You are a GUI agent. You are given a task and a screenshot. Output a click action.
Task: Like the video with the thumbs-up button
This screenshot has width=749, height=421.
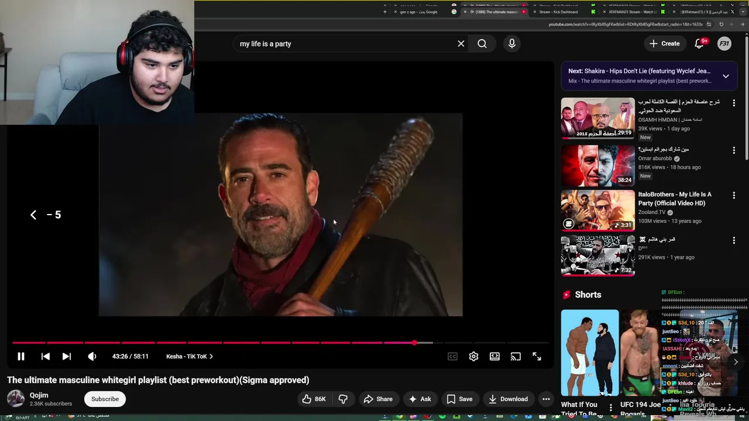[x=314, y=399]
